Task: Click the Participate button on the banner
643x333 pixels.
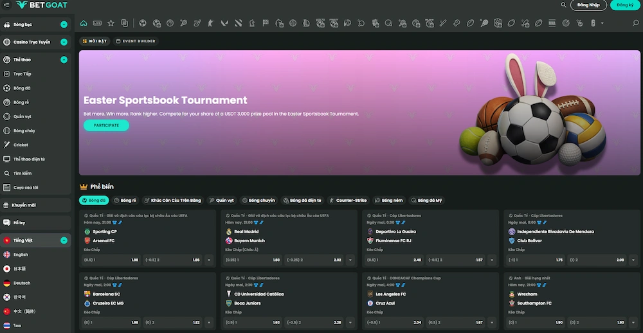Action: pyautogui.click(x=106, y=125)
